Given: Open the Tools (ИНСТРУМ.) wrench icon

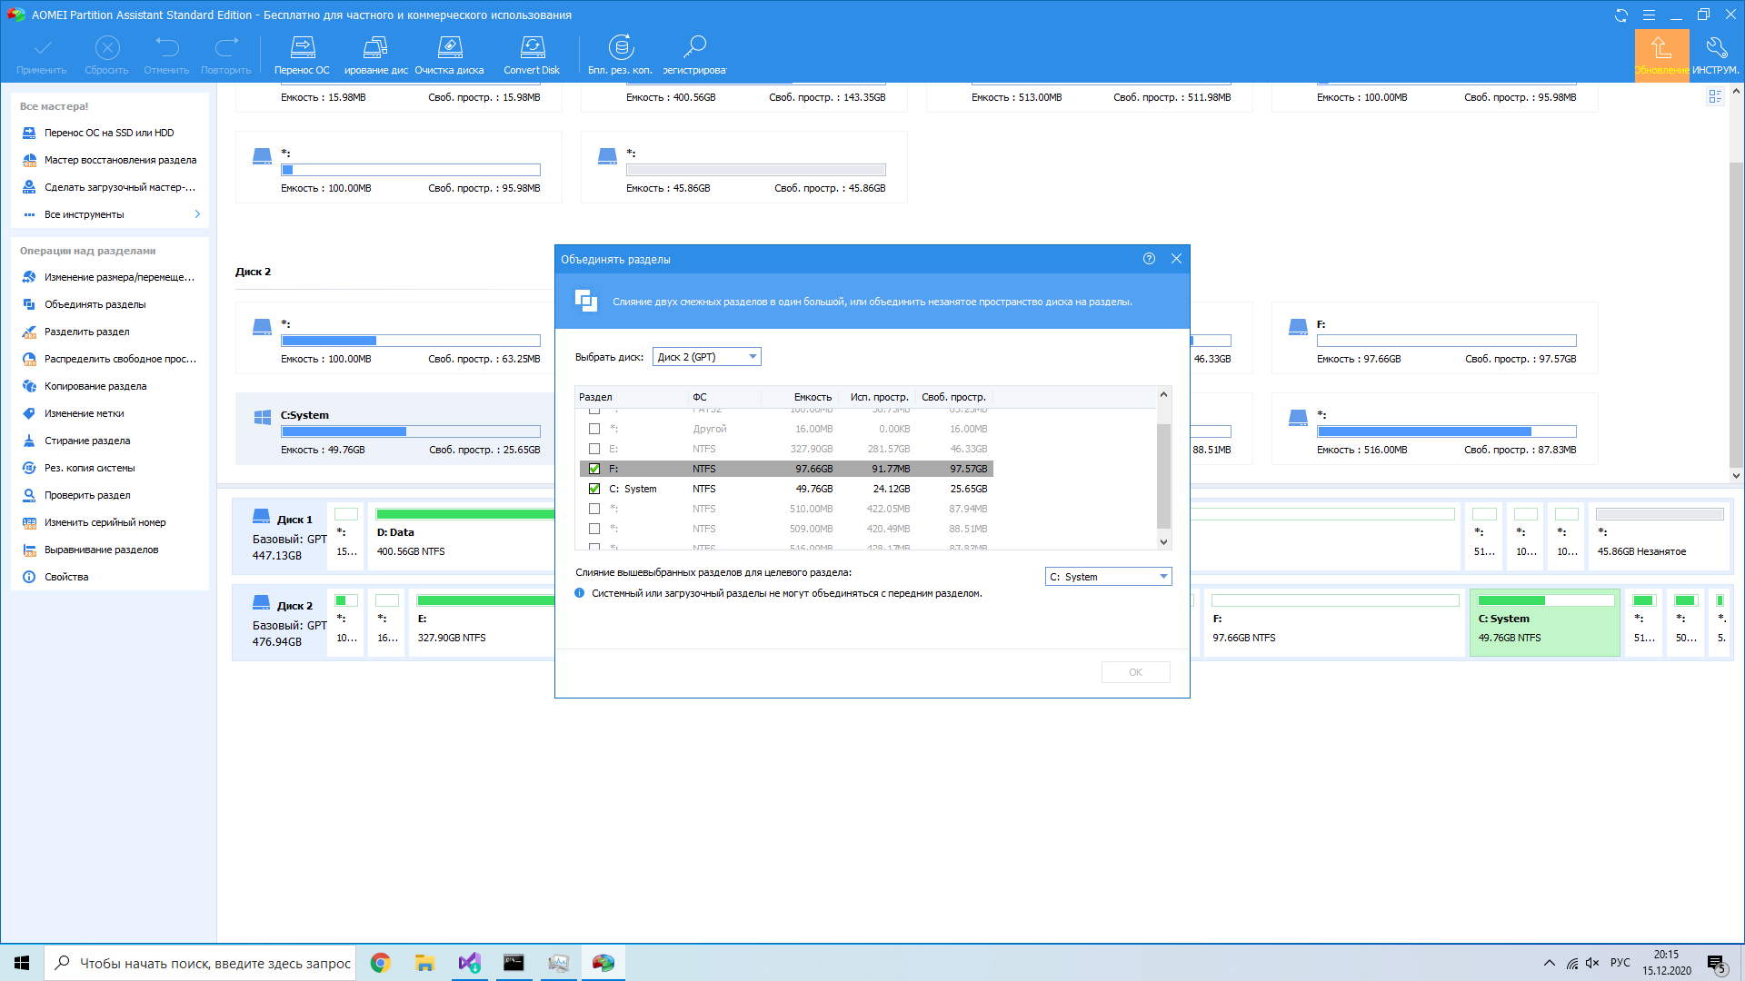Looking at the screenshot, I should 1716,55.
